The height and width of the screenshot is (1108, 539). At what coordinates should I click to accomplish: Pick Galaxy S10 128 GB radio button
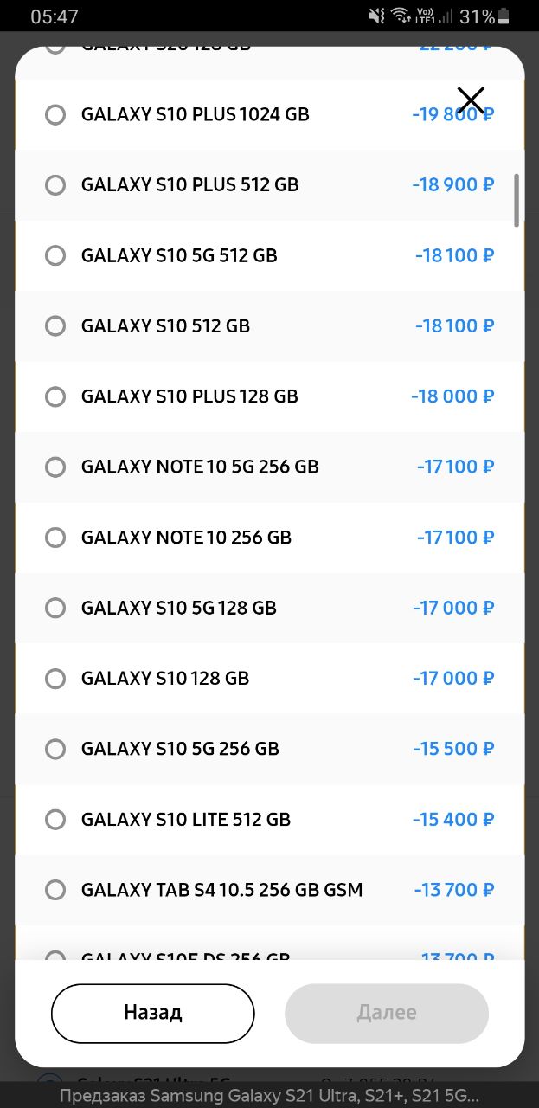(55, 678)
